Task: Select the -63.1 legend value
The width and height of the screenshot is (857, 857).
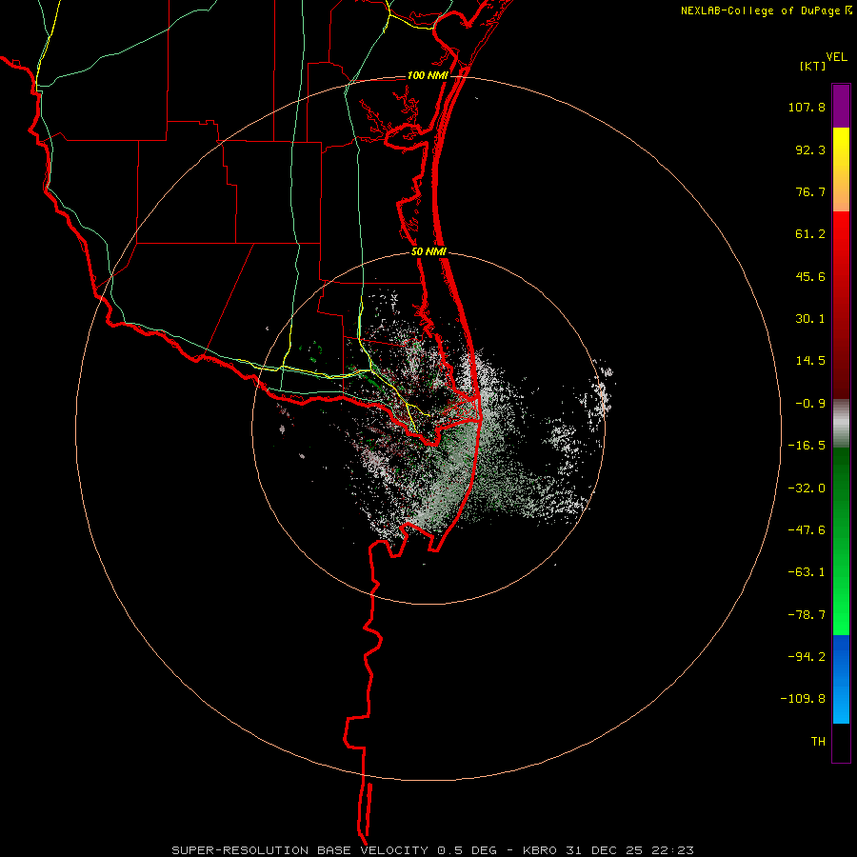Action: click(x=807, y=572)
